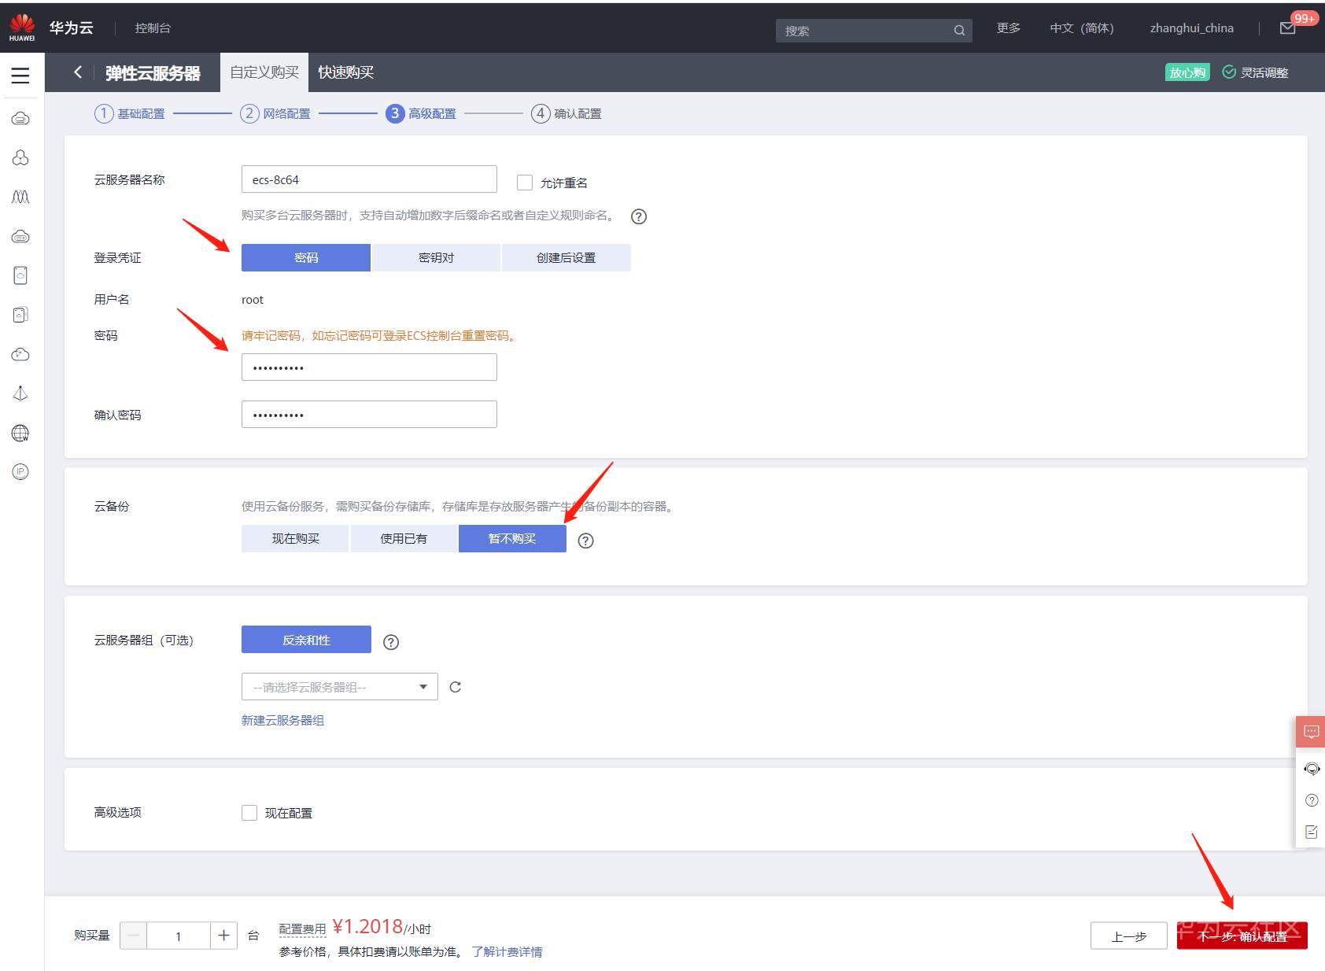The image size is (1325, 971).
Task: Show help for server naming rules
Action: click(x=639, y=216)
